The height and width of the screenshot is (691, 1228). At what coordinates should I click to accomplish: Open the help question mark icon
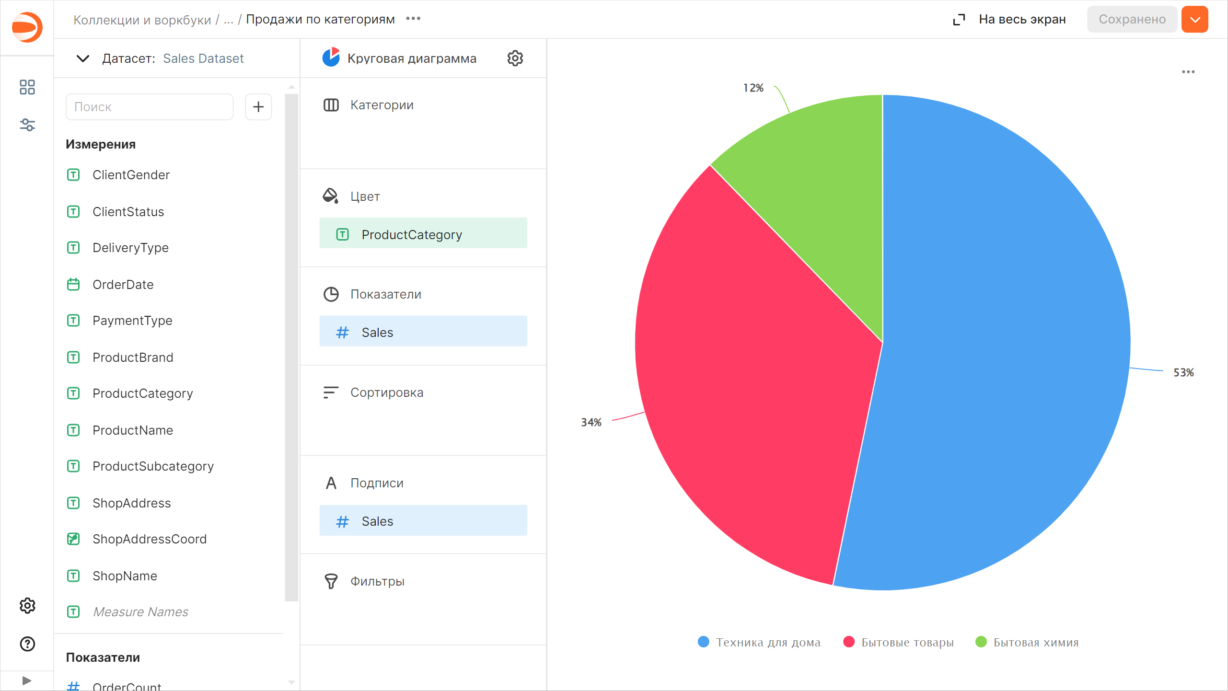click(x=27, y=644)
